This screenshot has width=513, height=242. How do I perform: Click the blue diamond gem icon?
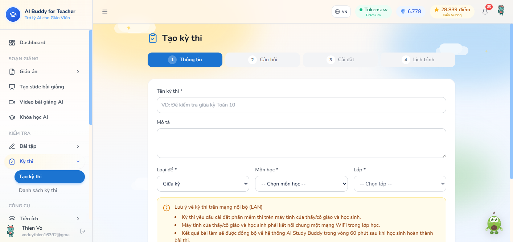pyautogui.click(x=403, y=12)
